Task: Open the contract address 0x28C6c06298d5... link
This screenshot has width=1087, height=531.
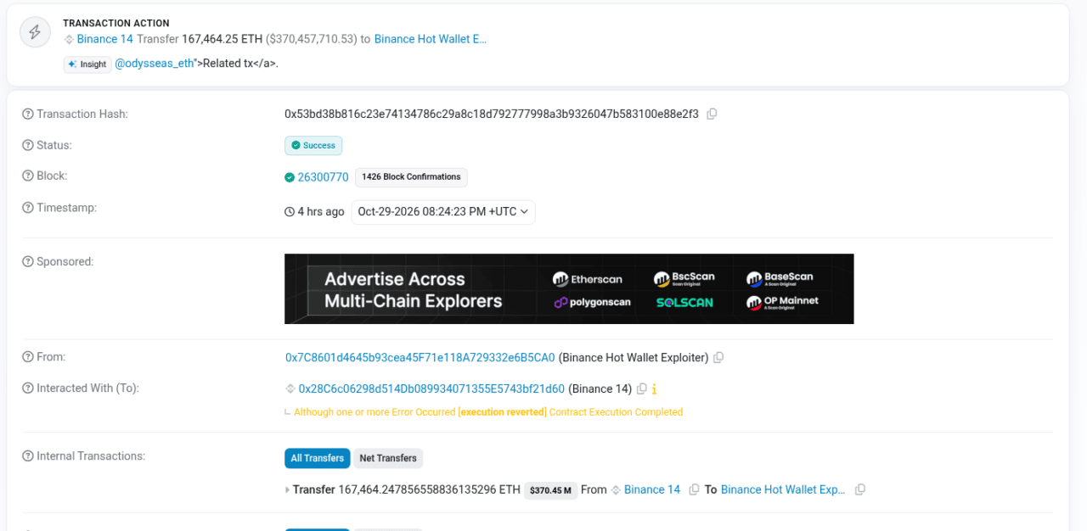Action: [431, 389]
